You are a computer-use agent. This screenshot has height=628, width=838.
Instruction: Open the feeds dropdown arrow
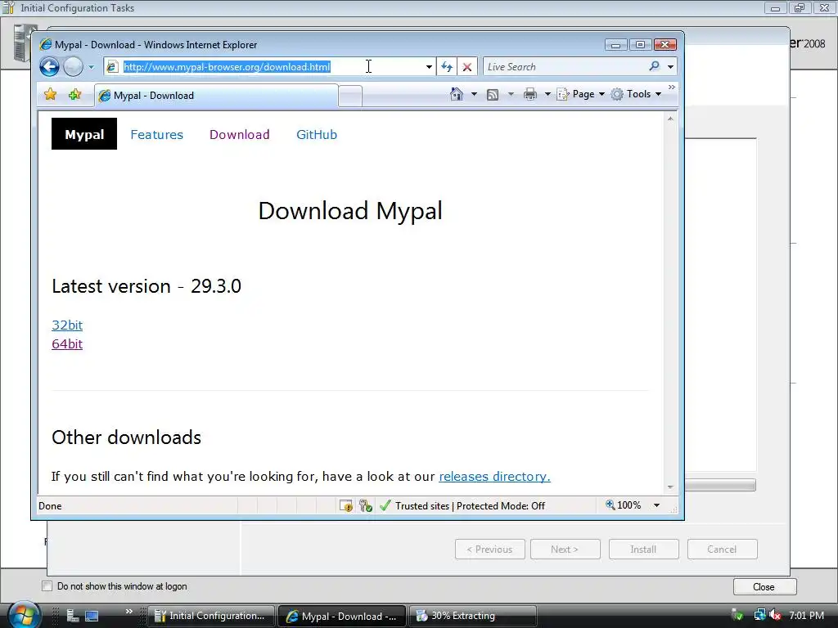click(x=511, y=94)
